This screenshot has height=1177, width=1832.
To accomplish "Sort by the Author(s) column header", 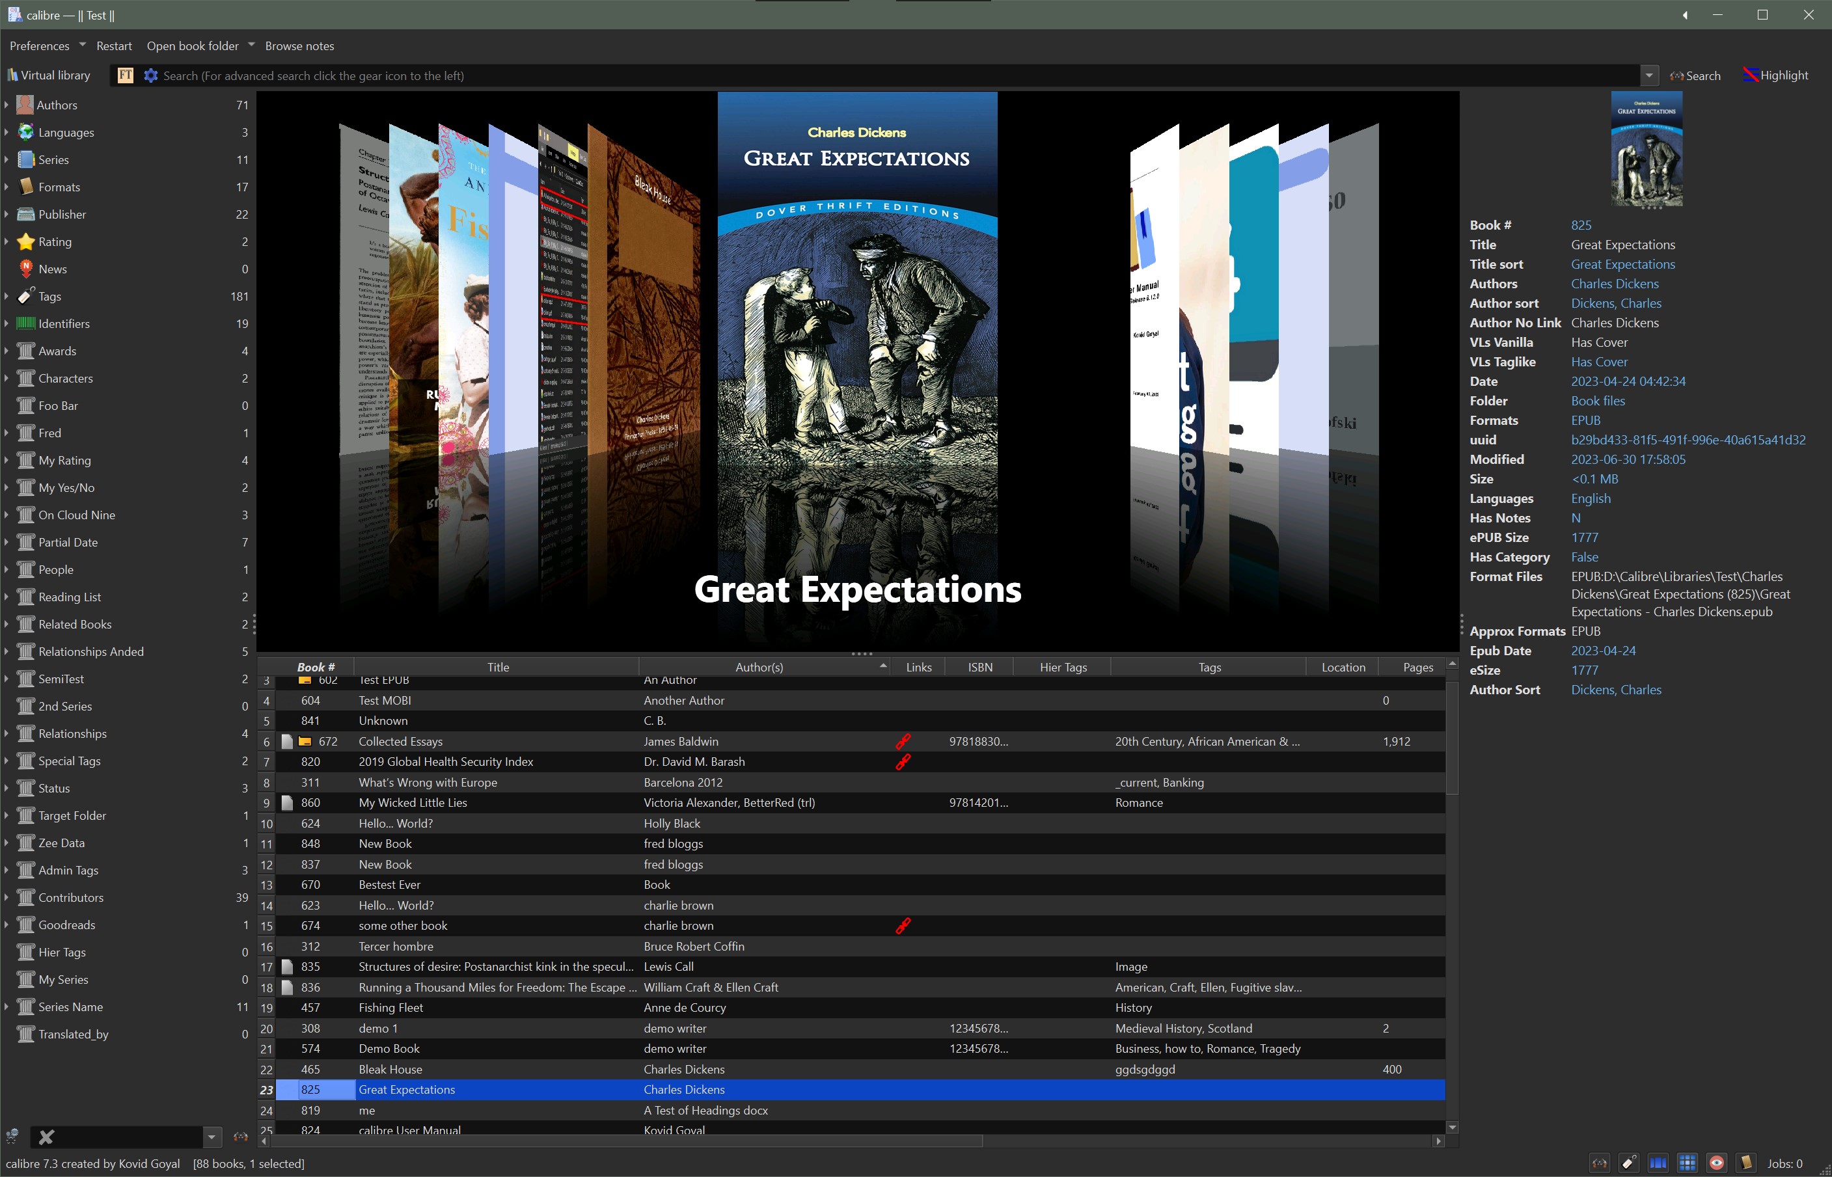I will [x=763, y=667].
